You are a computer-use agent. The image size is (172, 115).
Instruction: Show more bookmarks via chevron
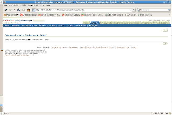(169, 15)
